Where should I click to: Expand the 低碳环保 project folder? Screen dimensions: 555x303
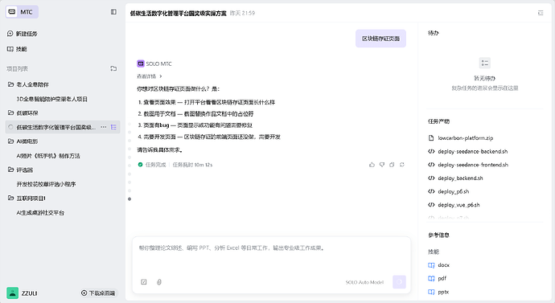[23, 113]
